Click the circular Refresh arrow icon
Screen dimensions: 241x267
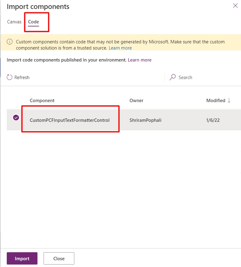pyautogui.click(x=10, y=78)
